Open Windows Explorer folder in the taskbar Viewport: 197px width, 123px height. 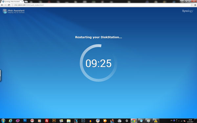coord(69,121)
